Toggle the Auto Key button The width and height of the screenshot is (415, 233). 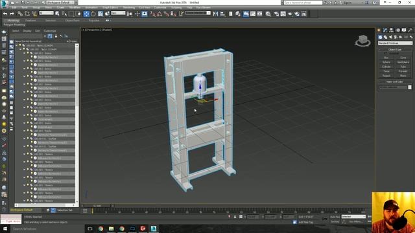pyautogui.click(x=335, y=217)
